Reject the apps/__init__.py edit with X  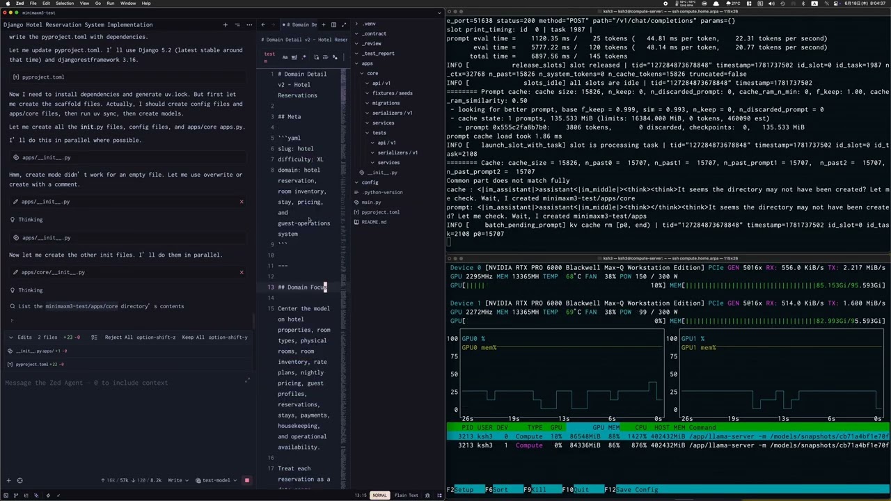(x=242, y=202)
